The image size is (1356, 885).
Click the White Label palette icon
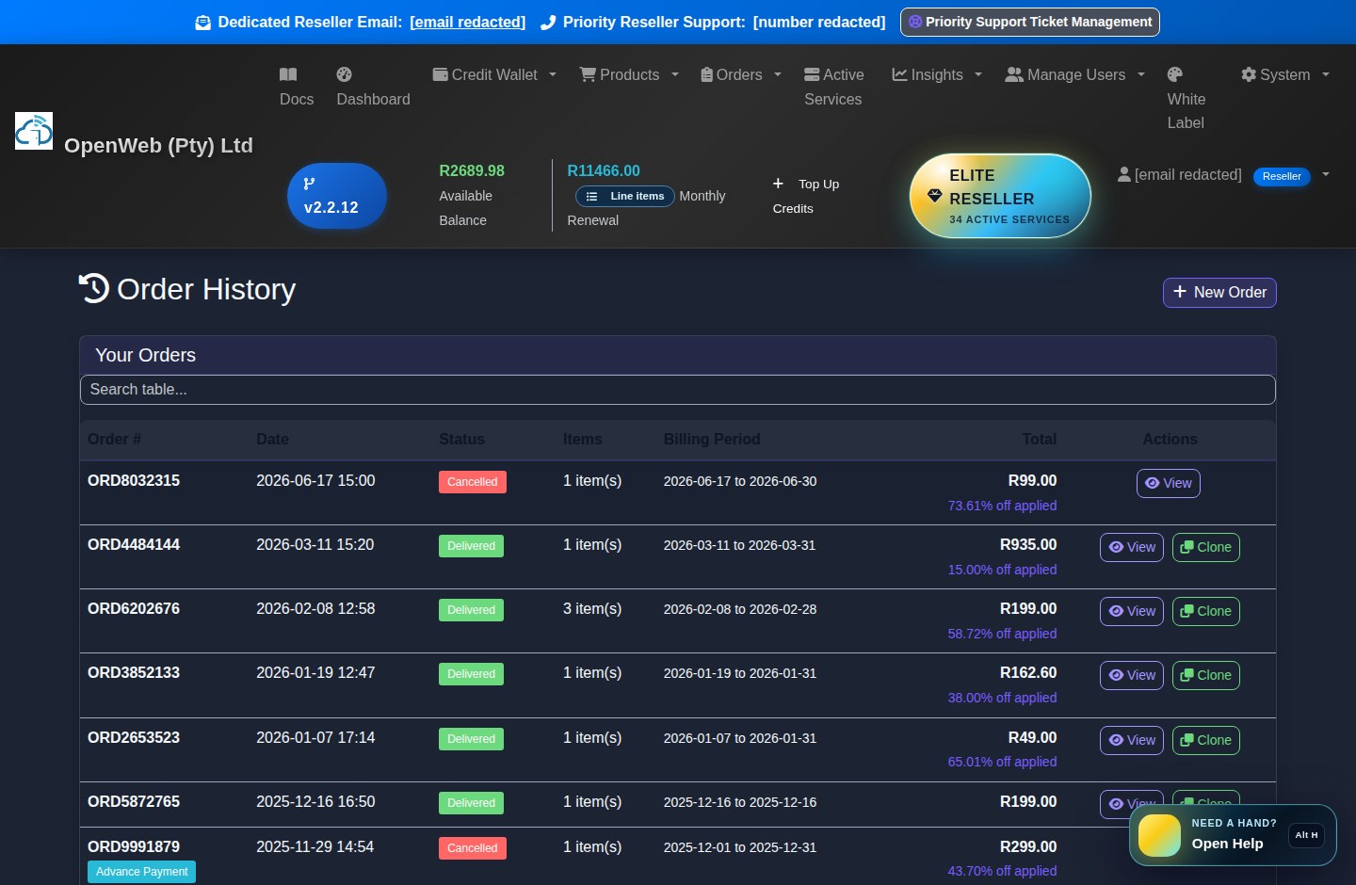1175,74
